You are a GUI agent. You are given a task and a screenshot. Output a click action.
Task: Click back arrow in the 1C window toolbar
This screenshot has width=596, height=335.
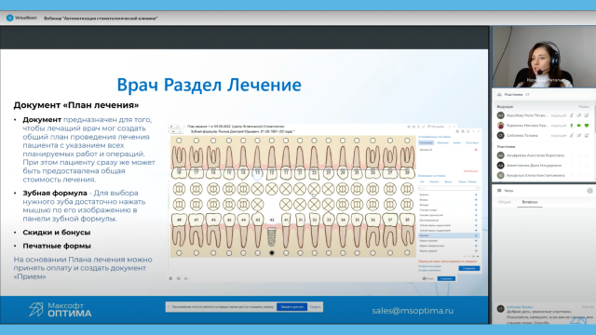171,127
